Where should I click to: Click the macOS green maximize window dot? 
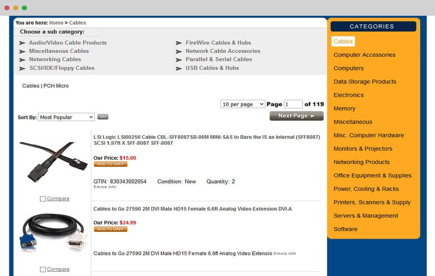[25, 8]
